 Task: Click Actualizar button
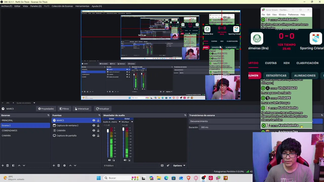[x=103, y=109]
